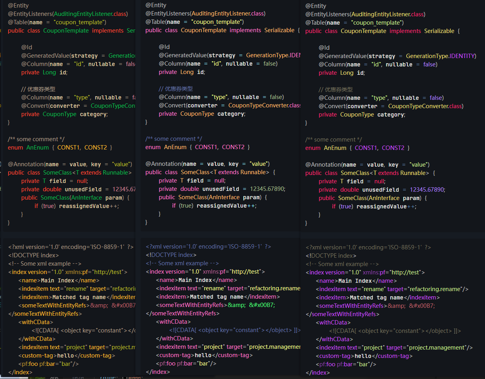This screenshot has height=379, width=485.
Task: Click 'refactoring.rename' value in the right panel
Action: (436, 289)
